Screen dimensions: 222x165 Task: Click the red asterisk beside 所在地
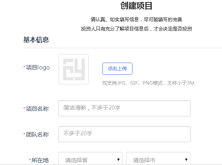coord(30,160)
